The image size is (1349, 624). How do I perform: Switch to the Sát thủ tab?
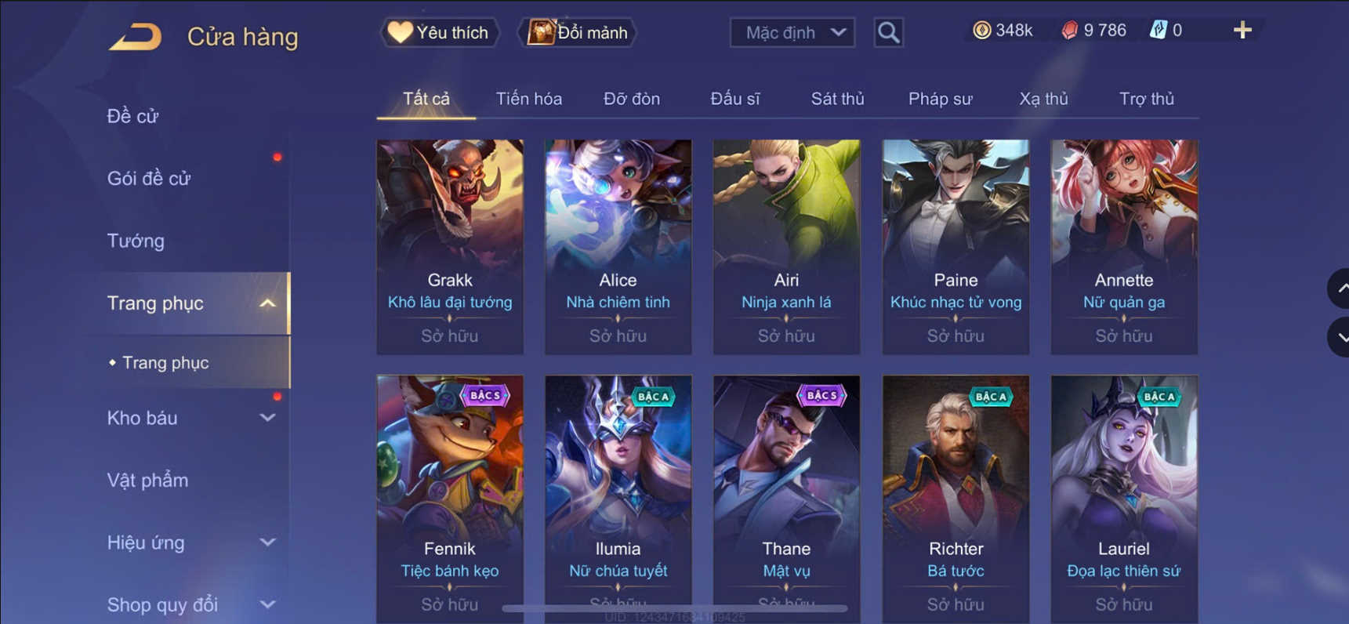(837, 99)
